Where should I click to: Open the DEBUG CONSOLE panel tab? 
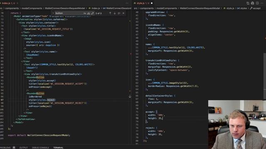(40, 147)
